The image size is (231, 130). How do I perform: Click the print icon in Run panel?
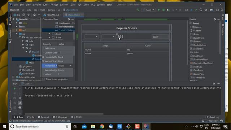20,108
